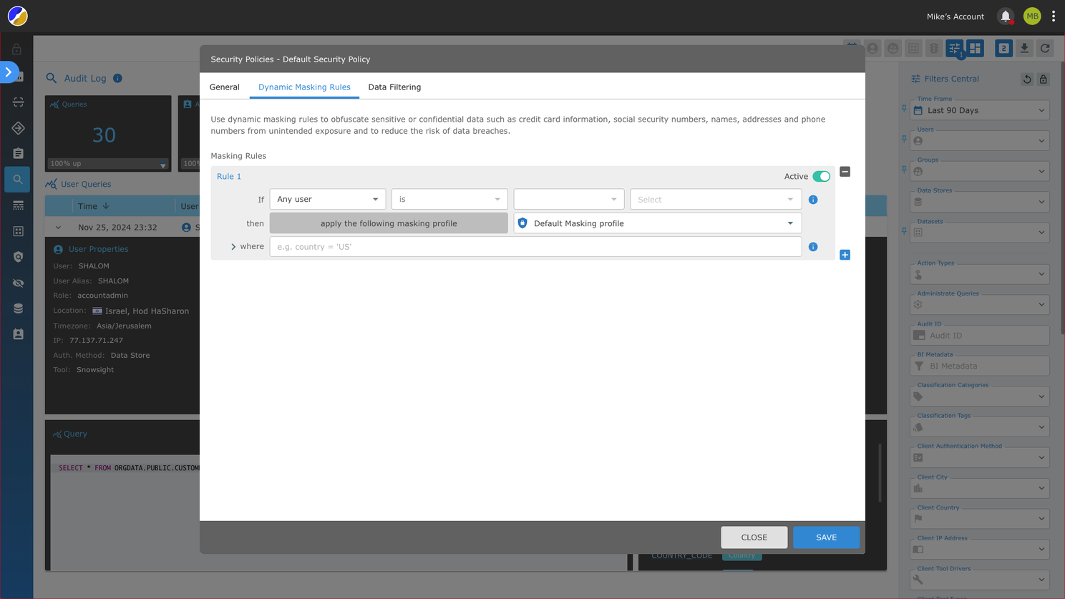Click the CLOSE button

coord(754,537)
